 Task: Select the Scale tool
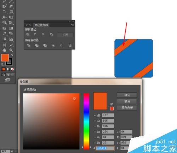click(11, 12)
